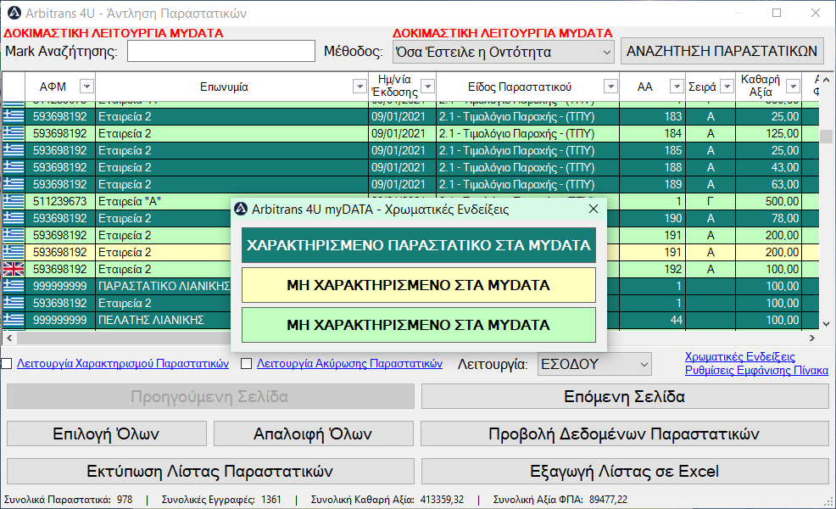
Task: Open the ΑΦΜ column filter dropdown
Action: pyautogui.click(x=86, y=87)
